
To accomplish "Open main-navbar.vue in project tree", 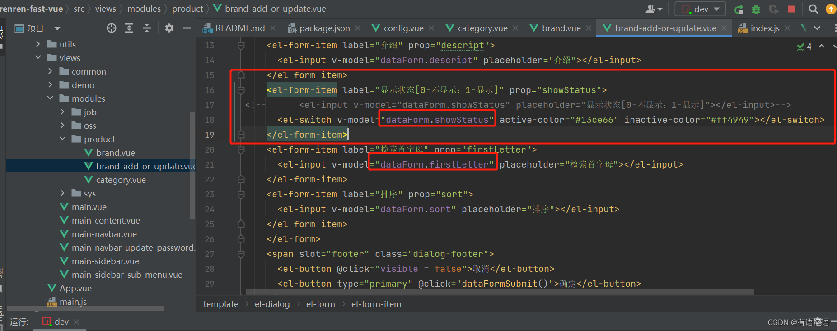I will click(98, 234).
